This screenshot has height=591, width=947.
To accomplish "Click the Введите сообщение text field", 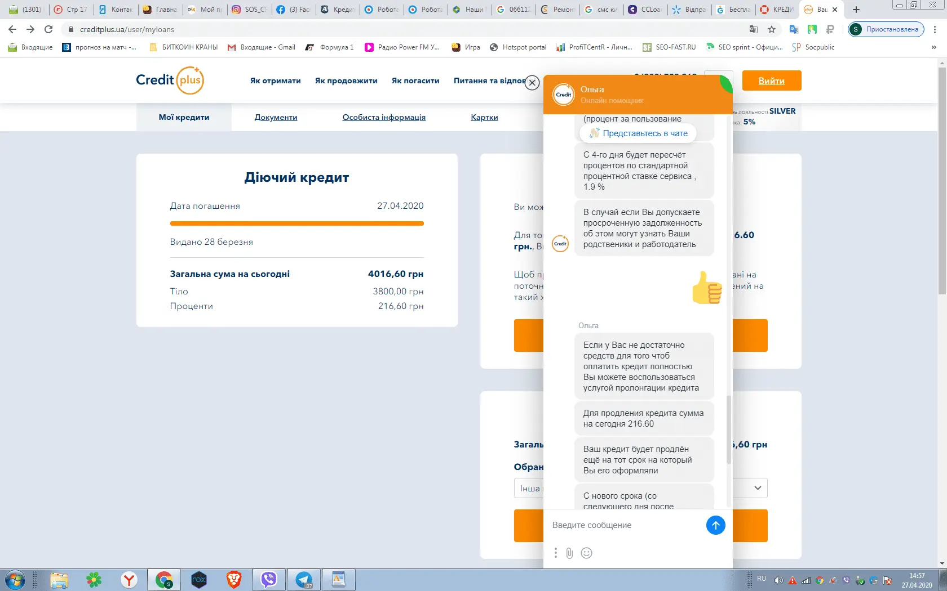I will [x=623, y=525].
